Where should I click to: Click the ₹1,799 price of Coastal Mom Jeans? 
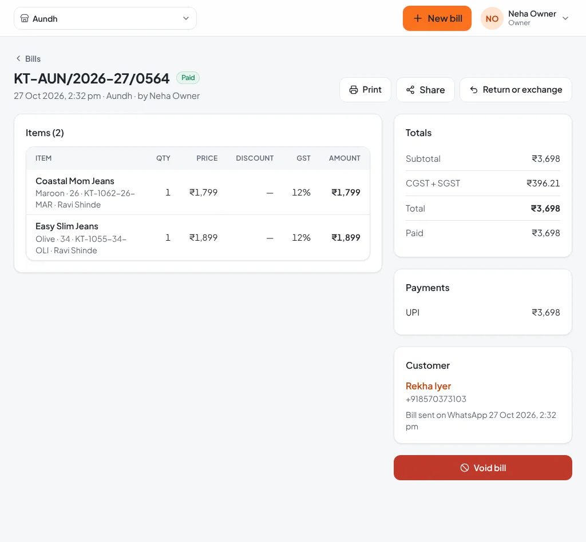(203, 192)
